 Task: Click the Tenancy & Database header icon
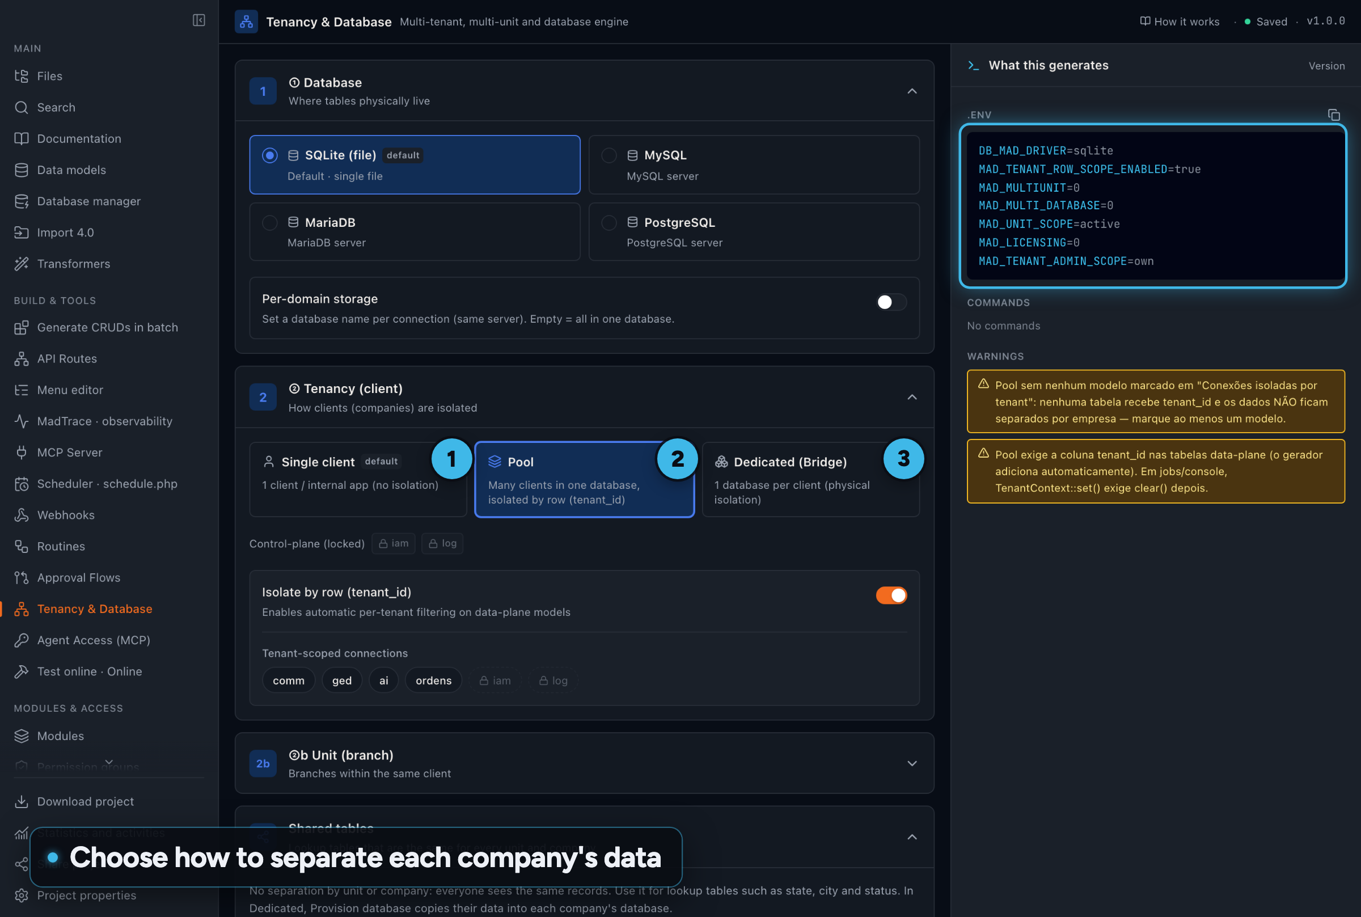click(246, 22)
